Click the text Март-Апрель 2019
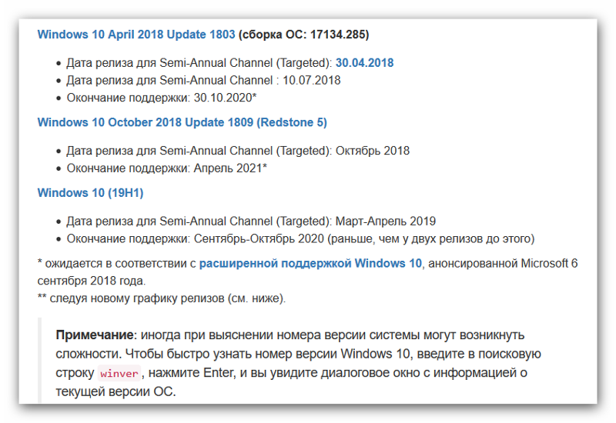The height and width of the screenshot is (423, 616). 386,221
